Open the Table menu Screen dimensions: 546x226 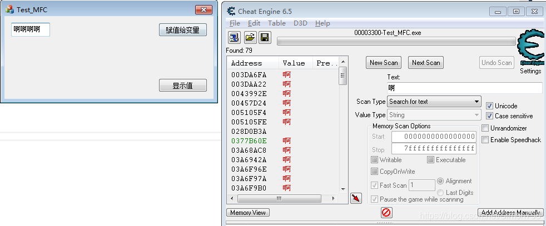277,23
